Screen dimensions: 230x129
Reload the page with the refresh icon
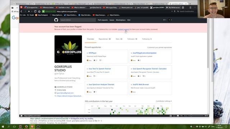coord(35,11)
